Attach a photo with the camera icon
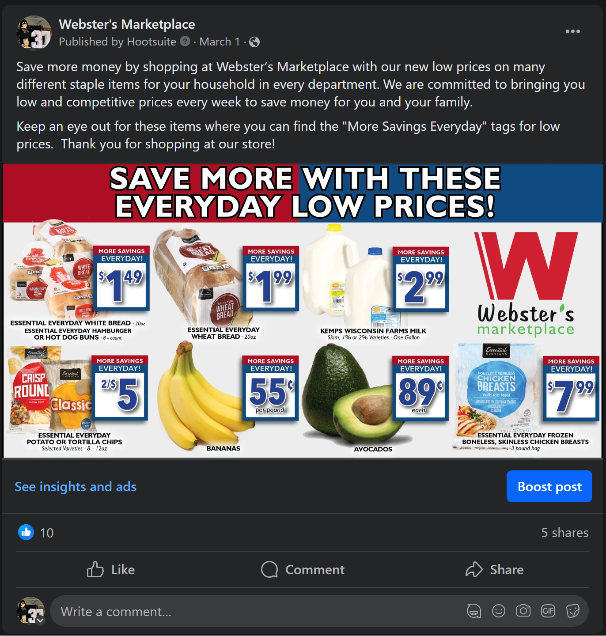This screenshot has height=636, width=606. [x=523, y=611]
